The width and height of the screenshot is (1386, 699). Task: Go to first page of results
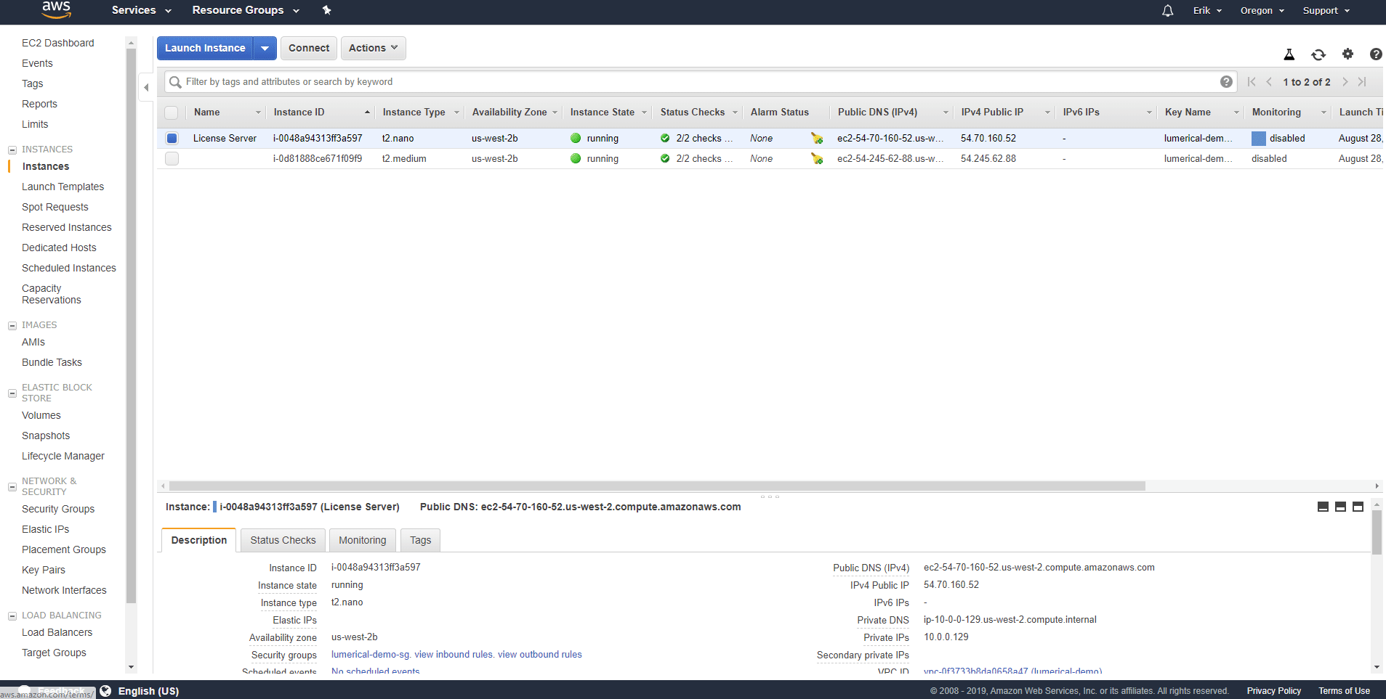1252,82
